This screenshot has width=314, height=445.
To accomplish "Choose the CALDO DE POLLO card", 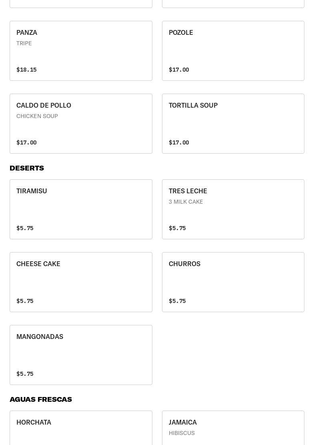I will tap(81, 124).
